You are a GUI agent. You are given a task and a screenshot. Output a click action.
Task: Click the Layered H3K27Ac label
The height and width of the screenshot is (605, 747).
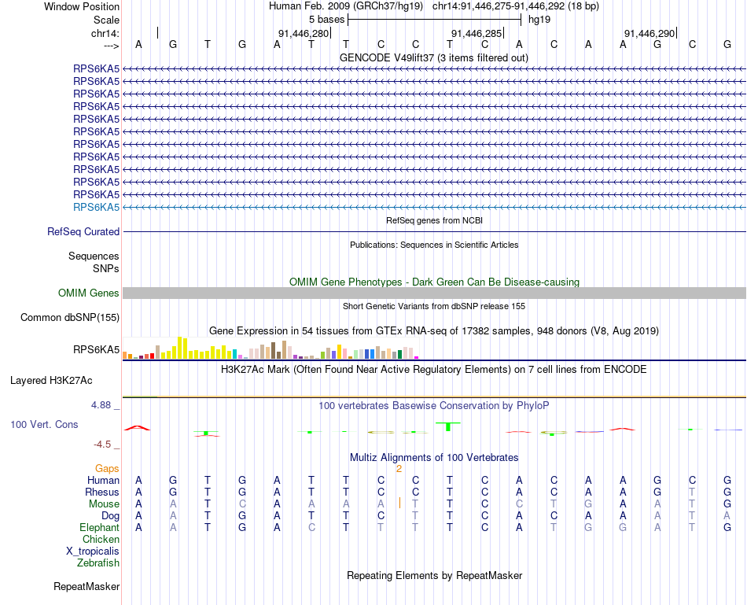[x=51, y=381]
